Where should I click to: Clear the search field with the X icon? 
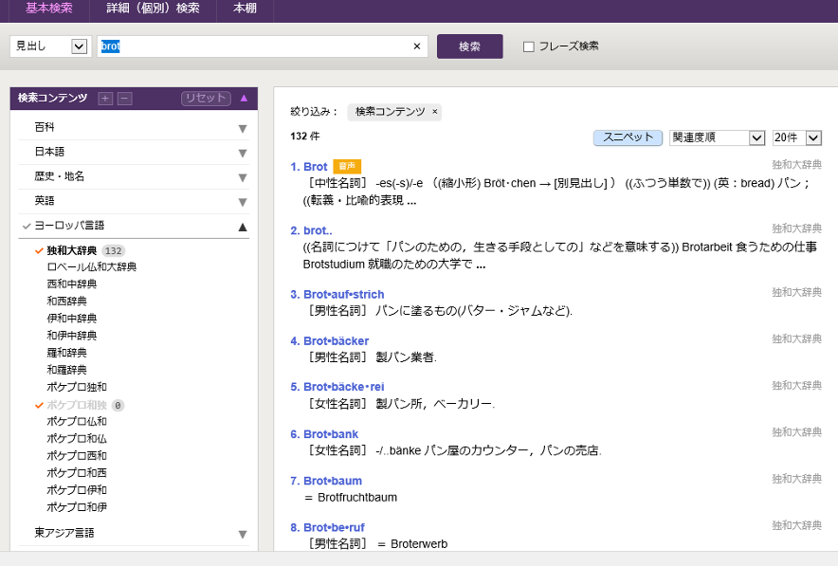(417, 46)
